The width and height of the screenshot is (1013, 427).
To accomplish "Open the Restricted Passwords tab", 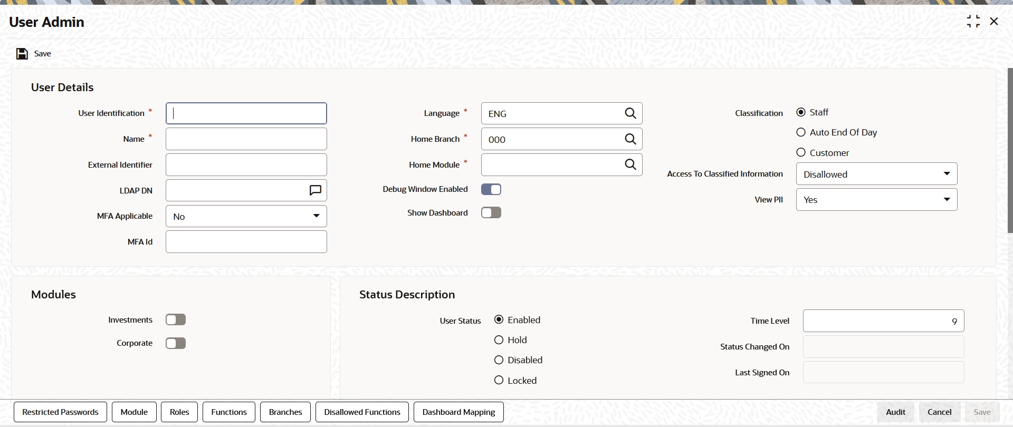I will [60, 412].
